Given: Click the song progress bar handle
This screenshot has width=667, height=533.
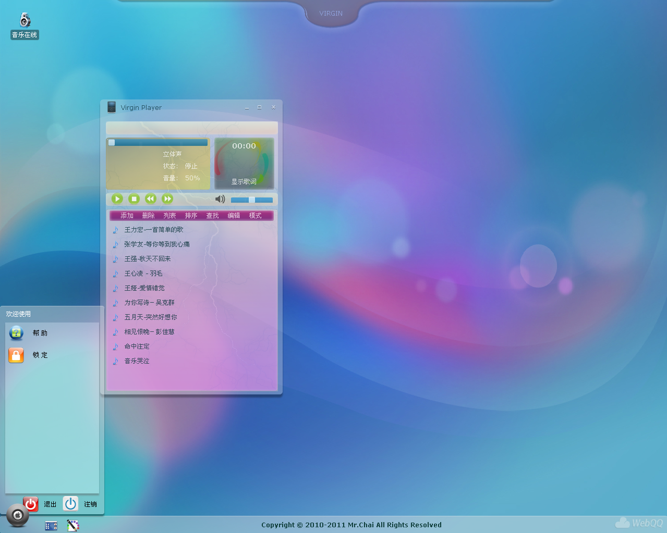Looking at the screenshot, I should [x=112, y=142].
